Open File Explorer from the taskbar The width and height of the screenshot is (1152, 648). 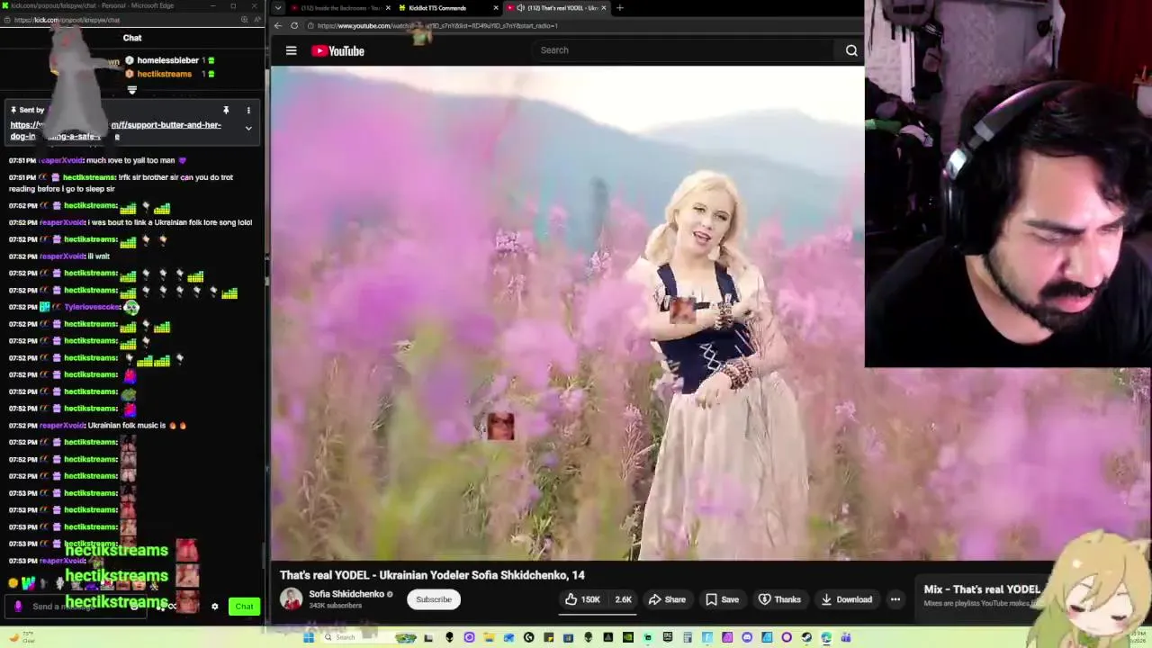tap(489, 637)
